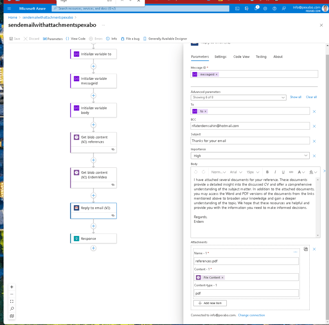This screenshot has width=329, height=325.
Task: Open the Azure portal hamburger menu
Action: (x=9, y=9)
